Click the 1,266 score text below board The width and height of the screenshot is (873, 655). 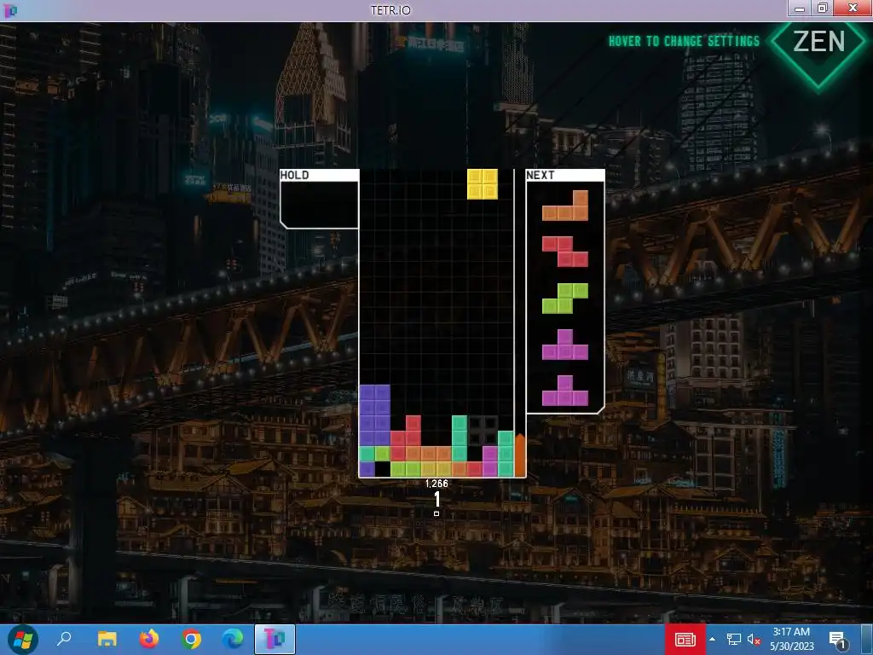point(436,484)
